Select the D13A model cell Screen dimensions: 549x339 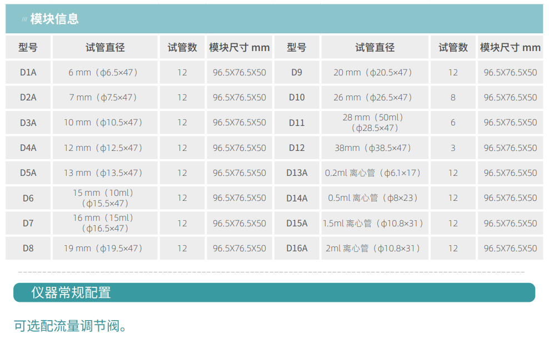point(297,173)
